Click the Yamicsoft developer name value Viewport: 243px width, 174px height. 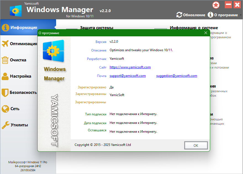click(x=117, y=59)
